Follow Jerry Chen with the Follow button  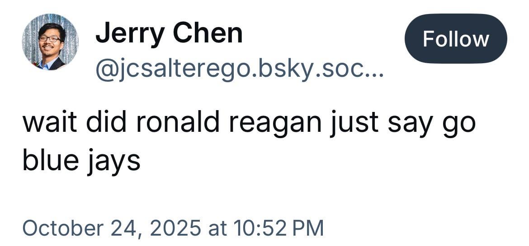coord(455,39)
